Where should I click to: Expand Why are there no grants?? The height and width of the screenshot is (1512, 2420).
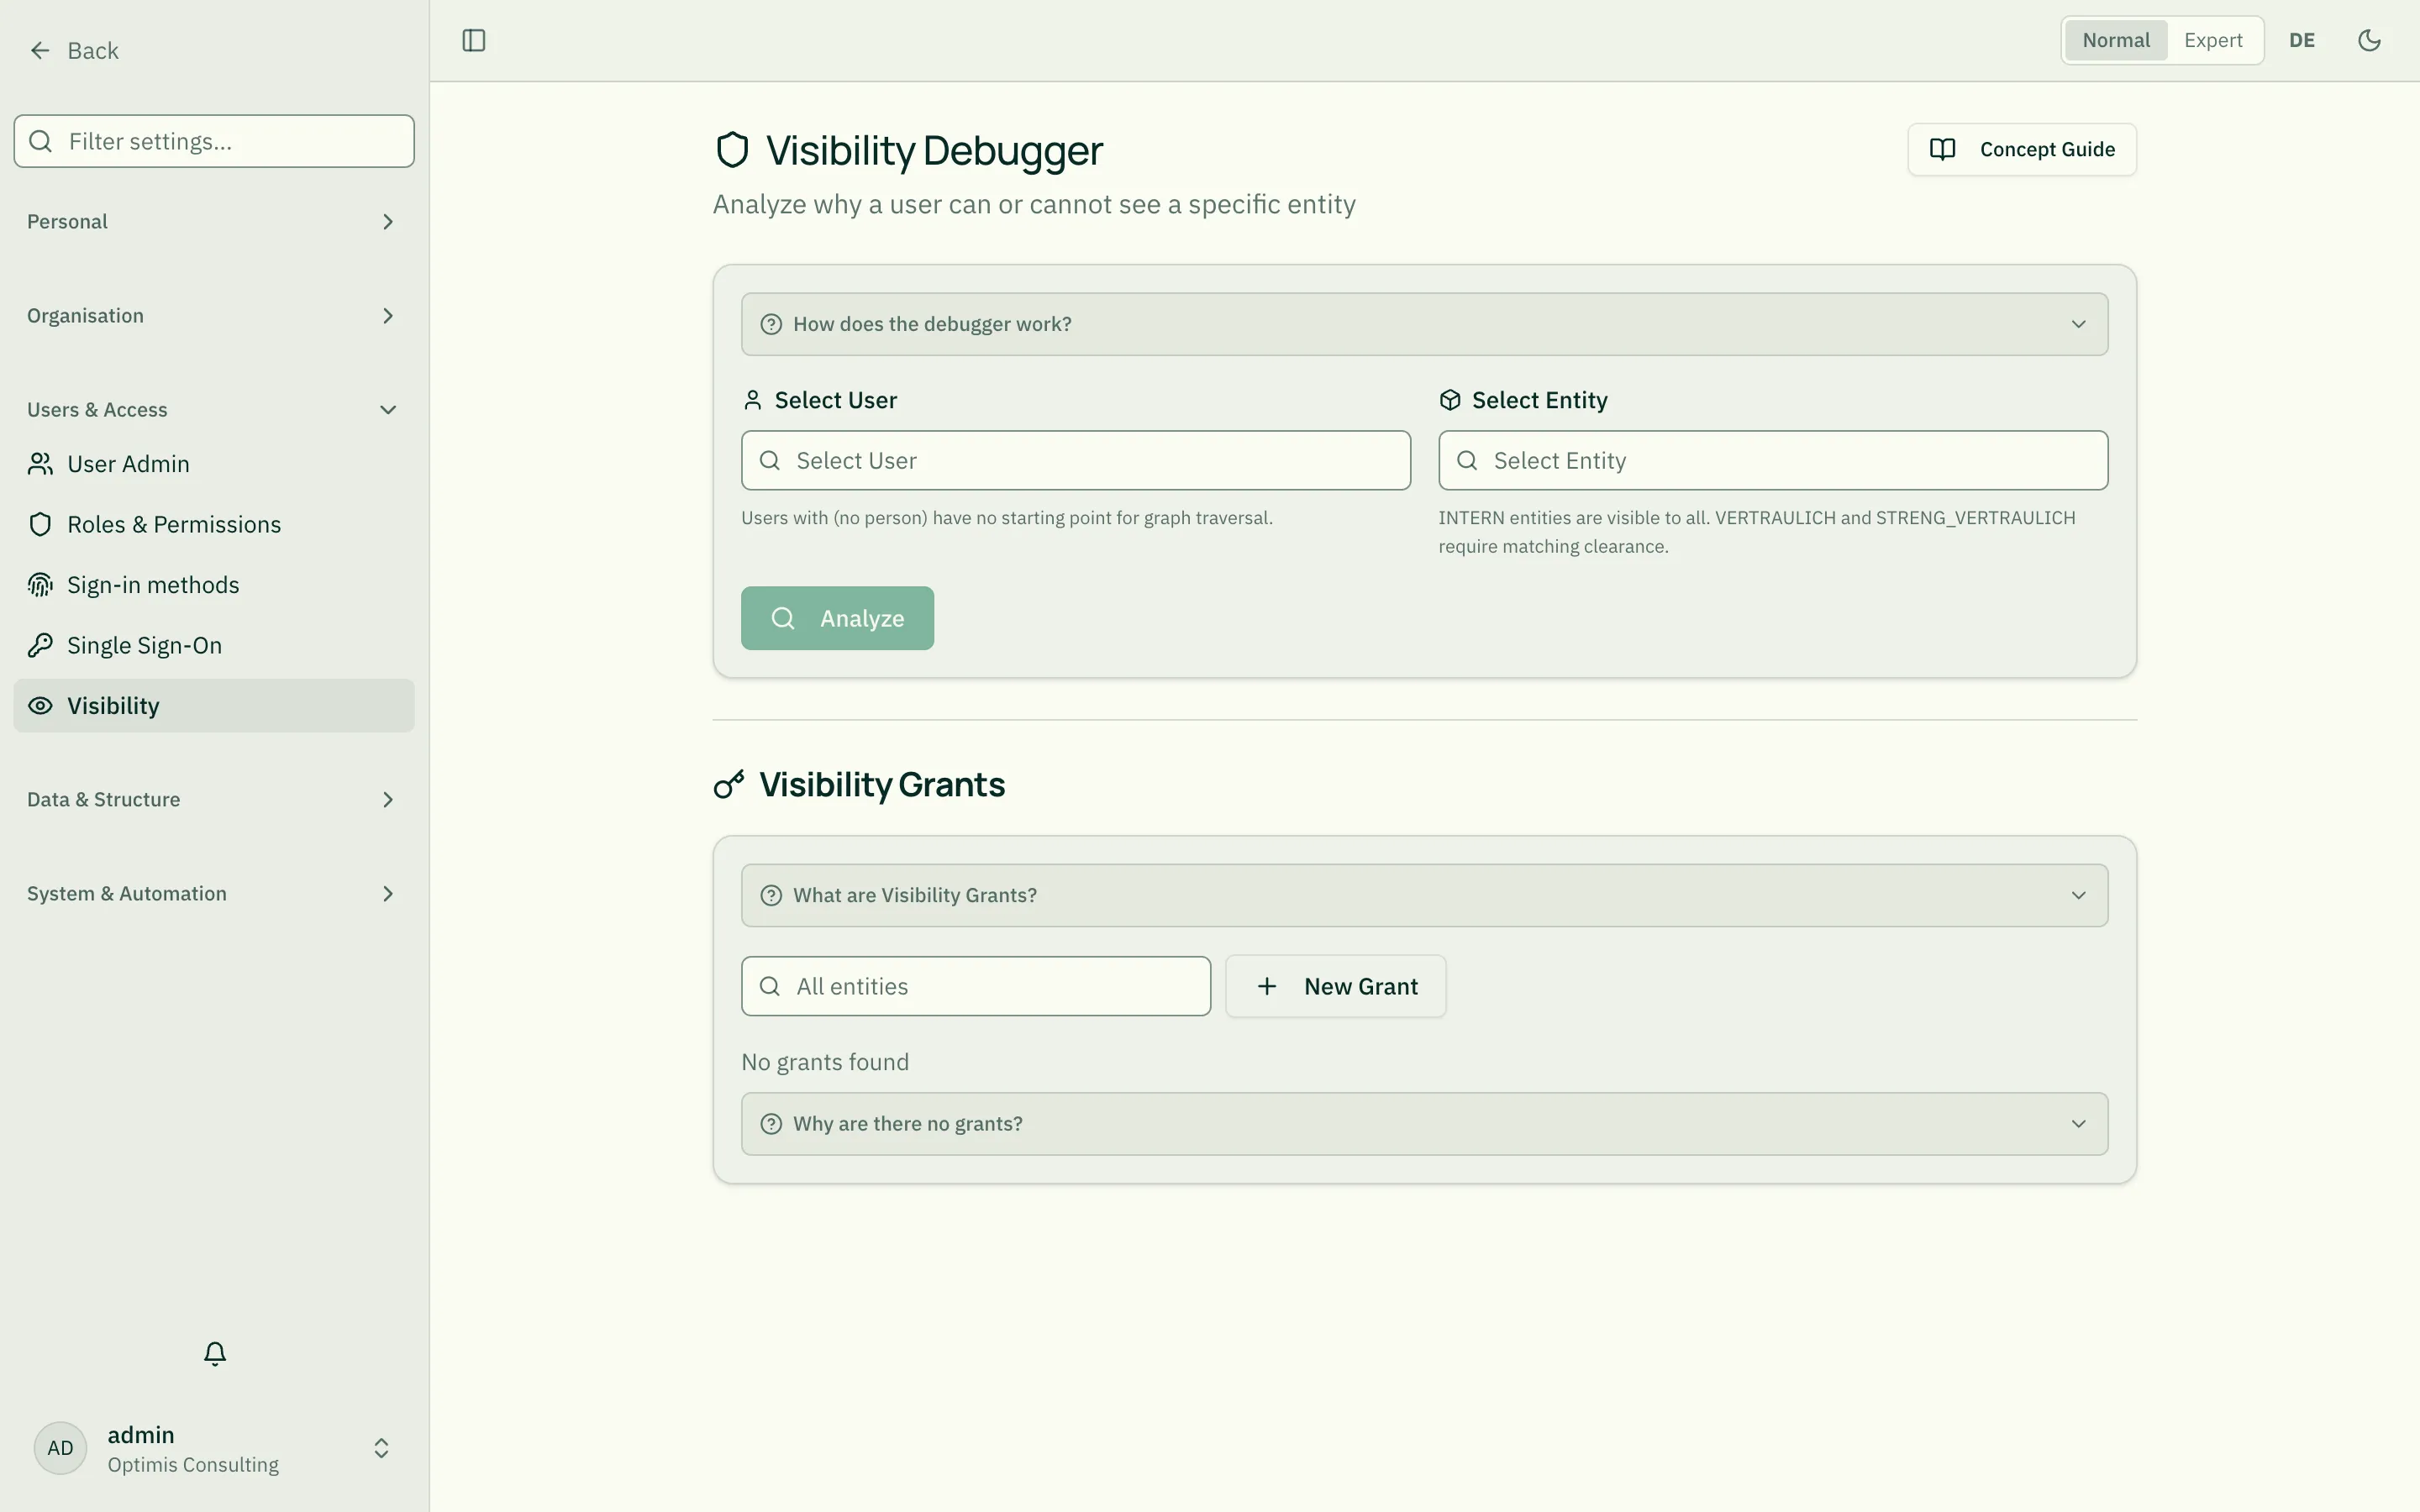pyautogui.click(x=1424, y=1124)
